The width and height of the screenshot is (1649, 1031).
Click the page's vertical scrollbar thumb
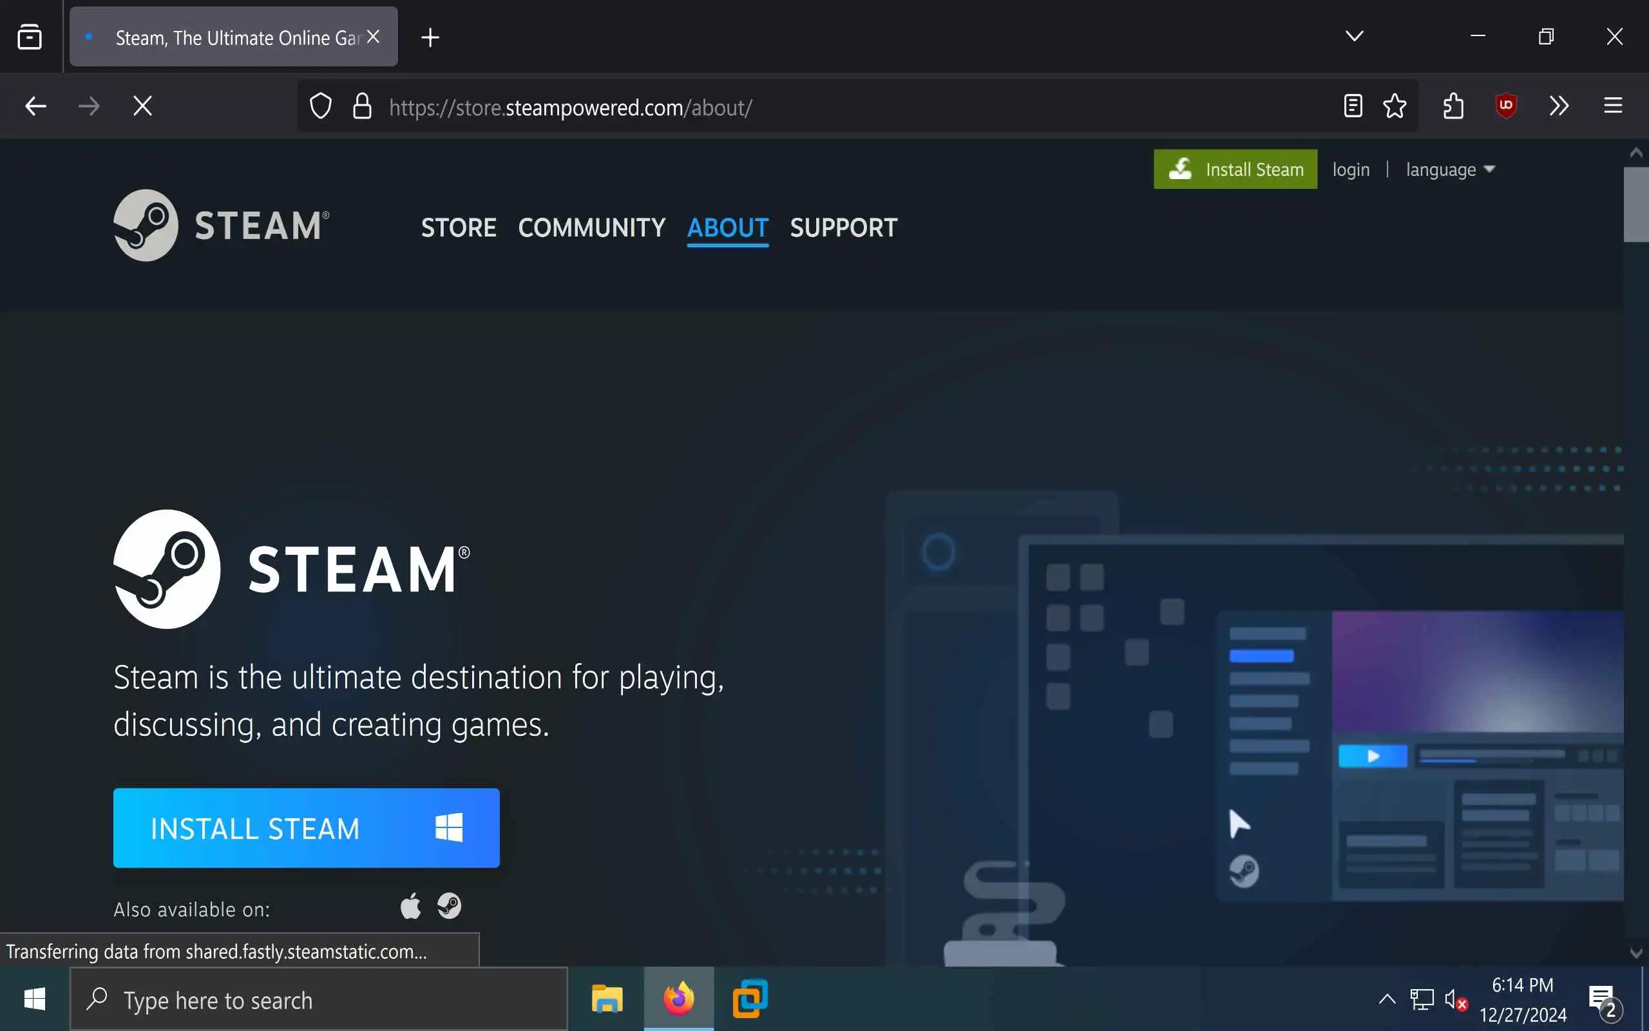(x=1635, y=204)
